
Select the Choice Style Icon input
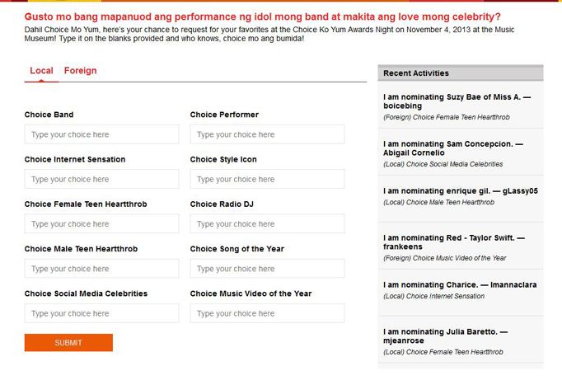click(267, 179)
